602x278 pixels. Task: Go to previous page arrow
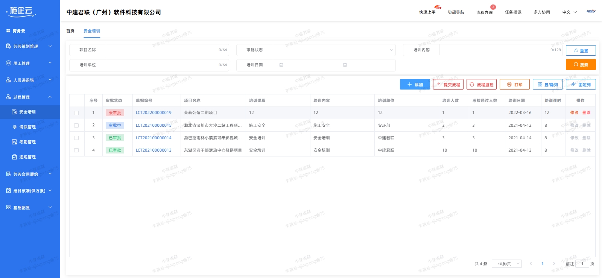tap(531, 264)
